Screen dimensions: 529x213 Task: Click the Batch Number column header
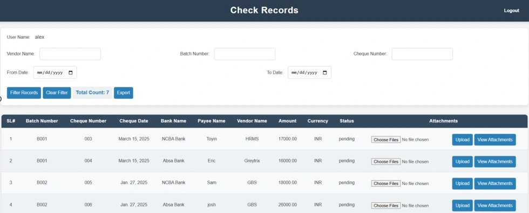[42, 121]
